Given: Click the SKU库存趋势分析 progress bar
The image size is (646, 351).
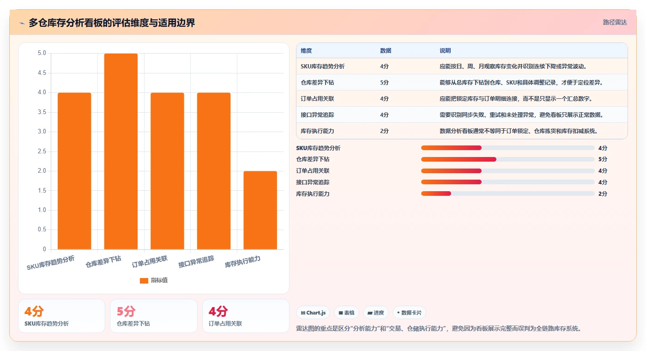Looking at the screenshot, I should click(508, 148).
